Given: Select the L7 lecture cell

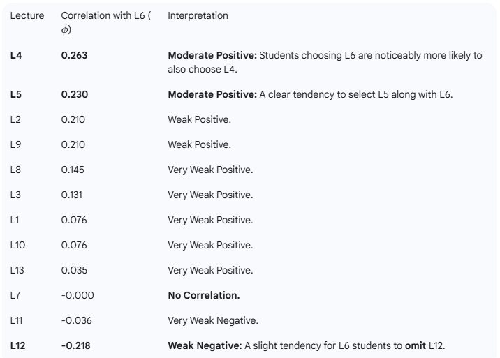Looking at the screenshot, I should point(17,295).
